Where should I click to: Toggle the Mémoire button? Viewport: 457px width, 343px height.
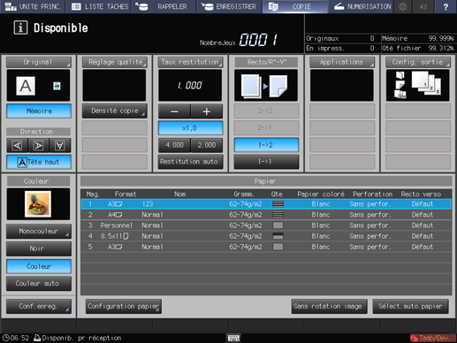[39, 111]
